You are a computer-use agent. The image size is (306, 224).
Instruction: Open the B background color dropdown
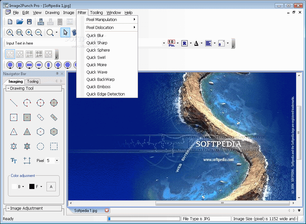click(x=23, y=186)
